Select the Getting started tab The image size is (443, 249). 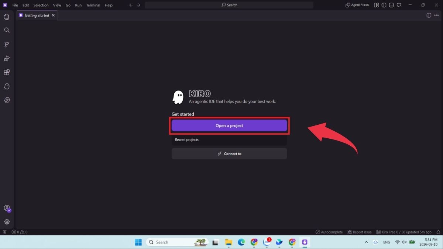(37, 15)
